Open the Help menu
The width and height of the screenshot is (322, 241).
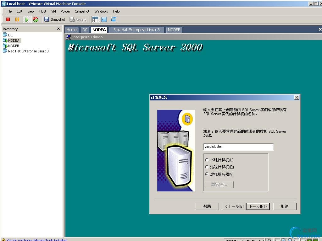click(x=116, y=11)
